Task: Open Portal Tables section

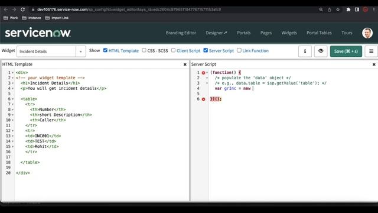Action: 319,33
